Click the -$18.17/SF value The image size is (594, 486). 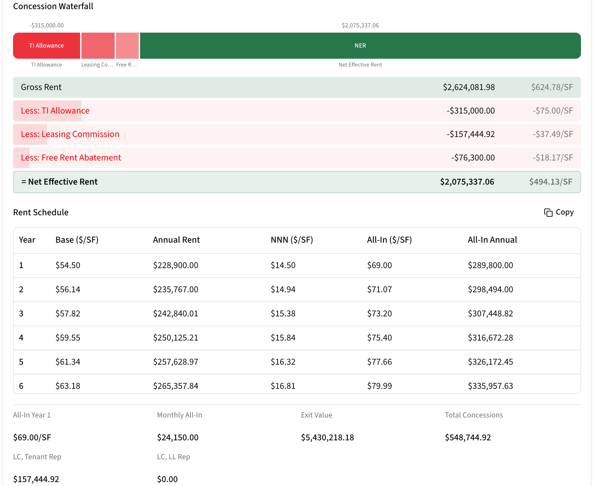coord(553,158)
